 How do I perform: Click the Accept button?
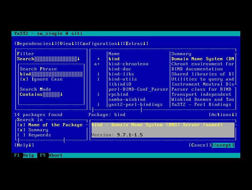click(223, 145)
